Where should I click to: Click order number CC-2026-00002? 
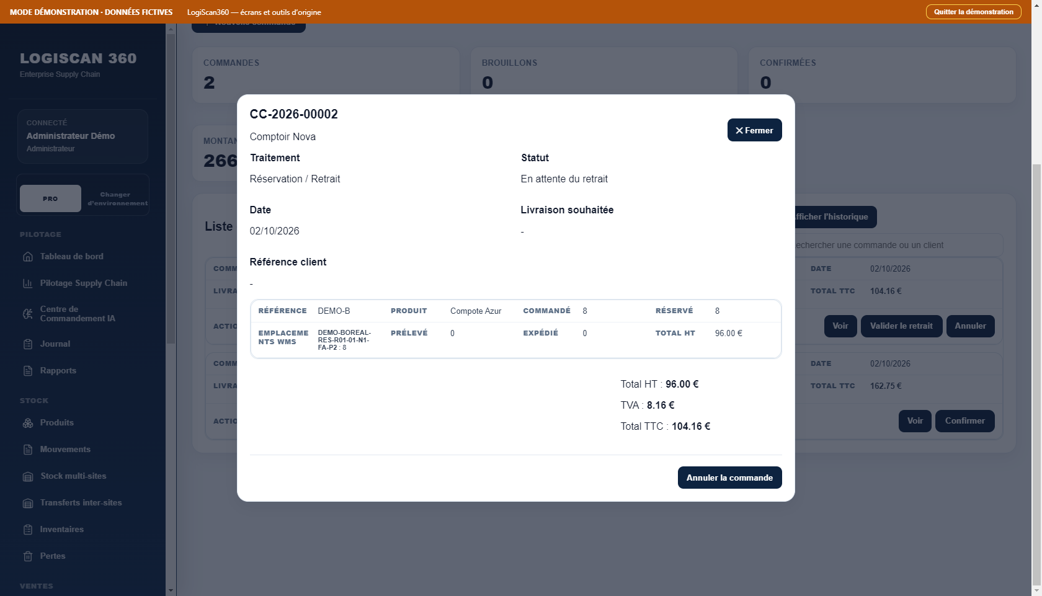point(294,114)
